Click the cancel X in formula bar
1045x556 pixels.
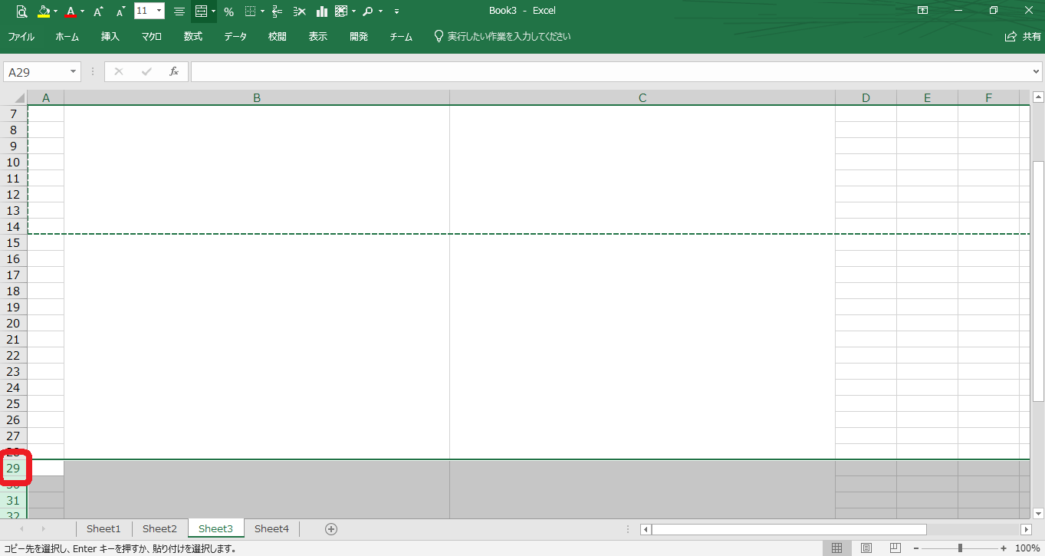[x=118, y=71]
